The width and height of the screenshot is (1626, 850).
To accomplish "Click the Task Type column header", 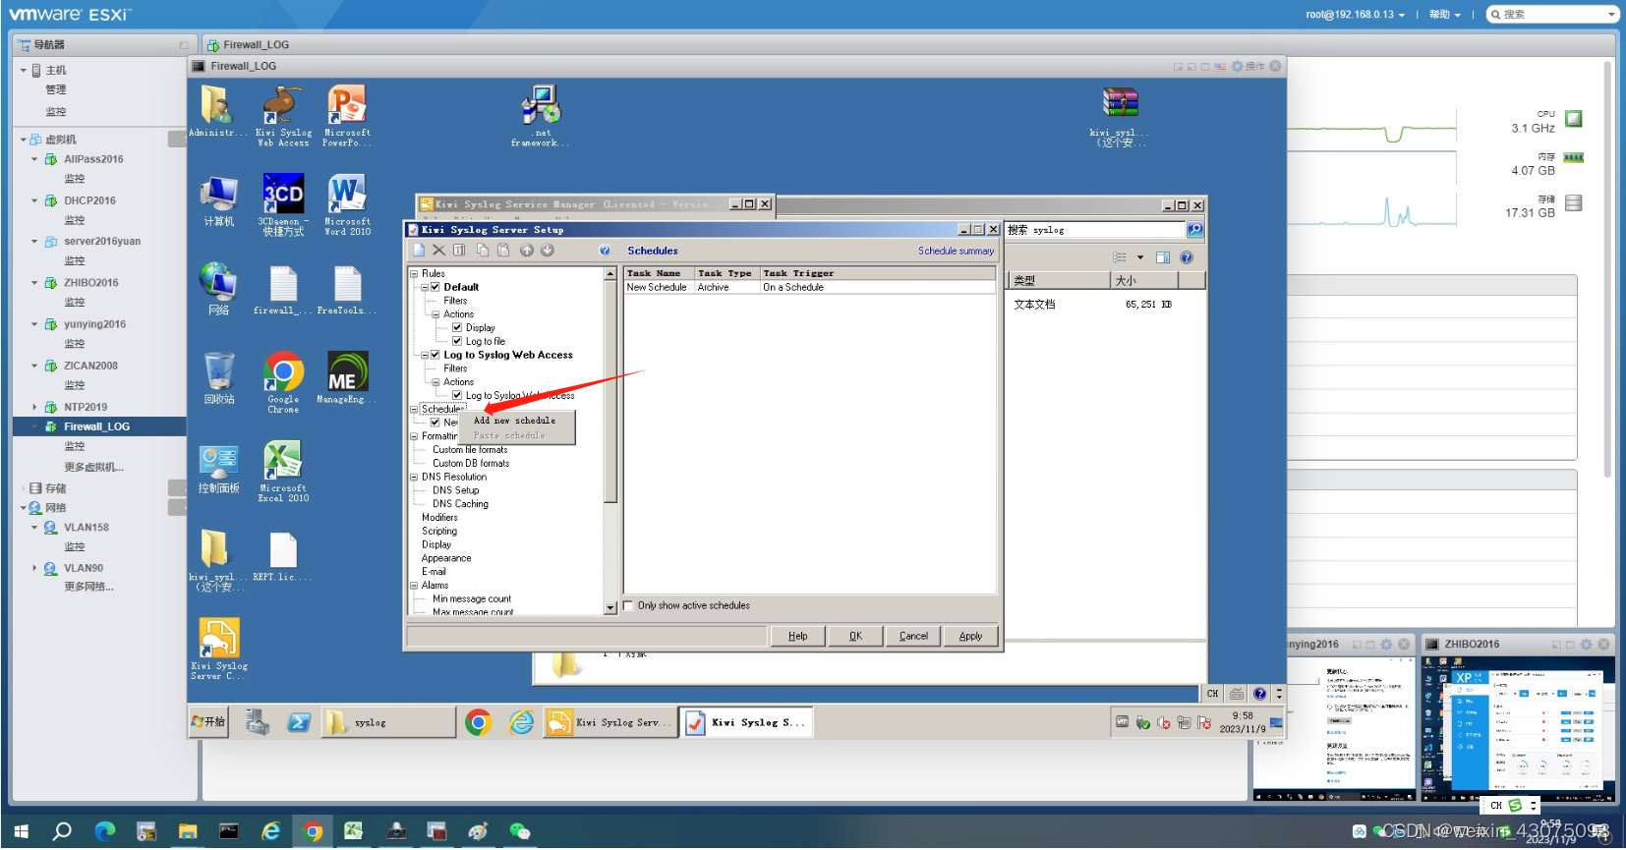I will coord(727,273).
